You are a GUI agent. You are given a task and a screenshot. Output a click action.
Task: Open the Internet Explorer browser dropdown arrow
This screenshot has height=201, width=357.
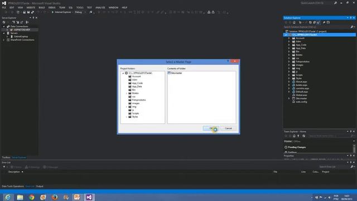(x=73, y=12)
